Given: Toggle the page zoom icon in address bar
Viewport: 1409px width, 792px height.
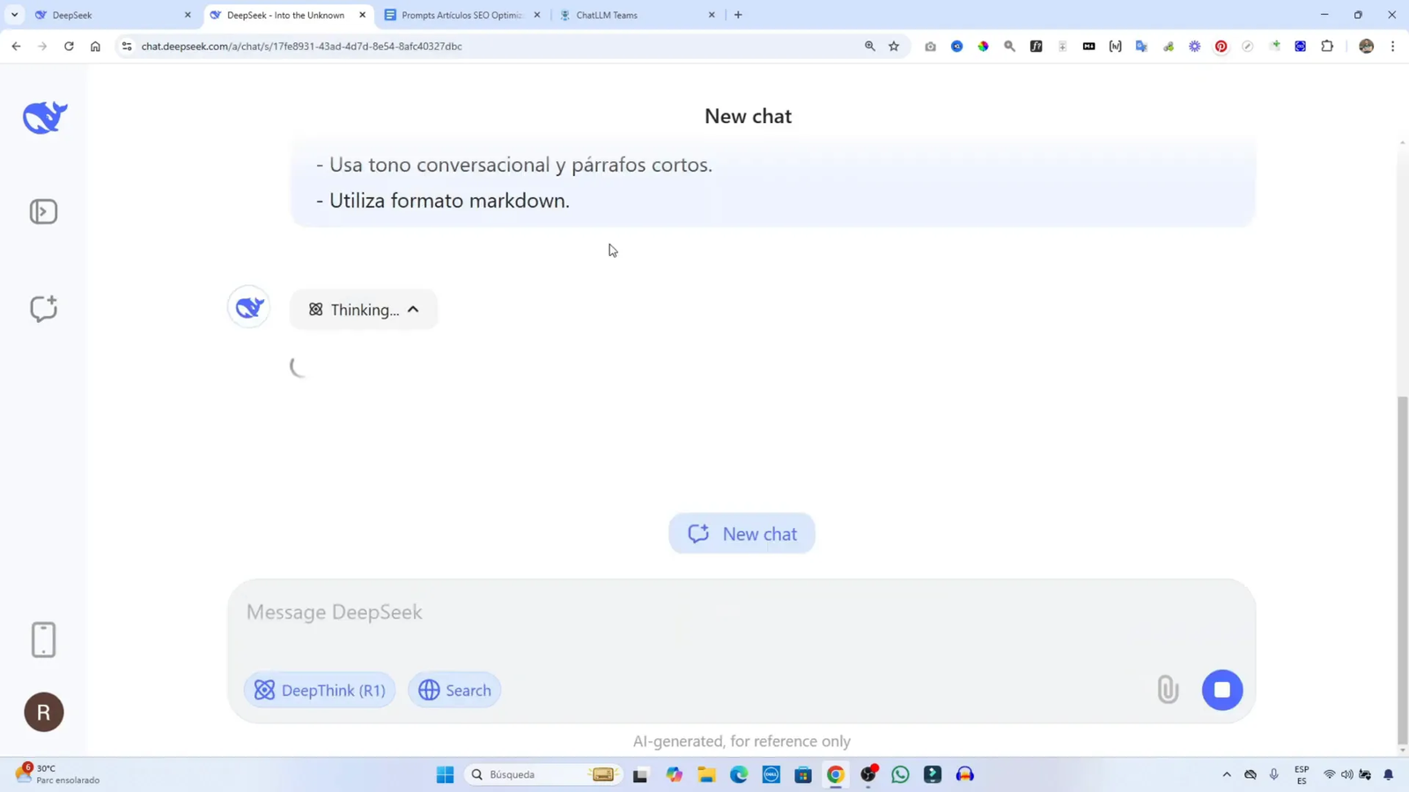Looking at the screenshot, I should (869, 46).
